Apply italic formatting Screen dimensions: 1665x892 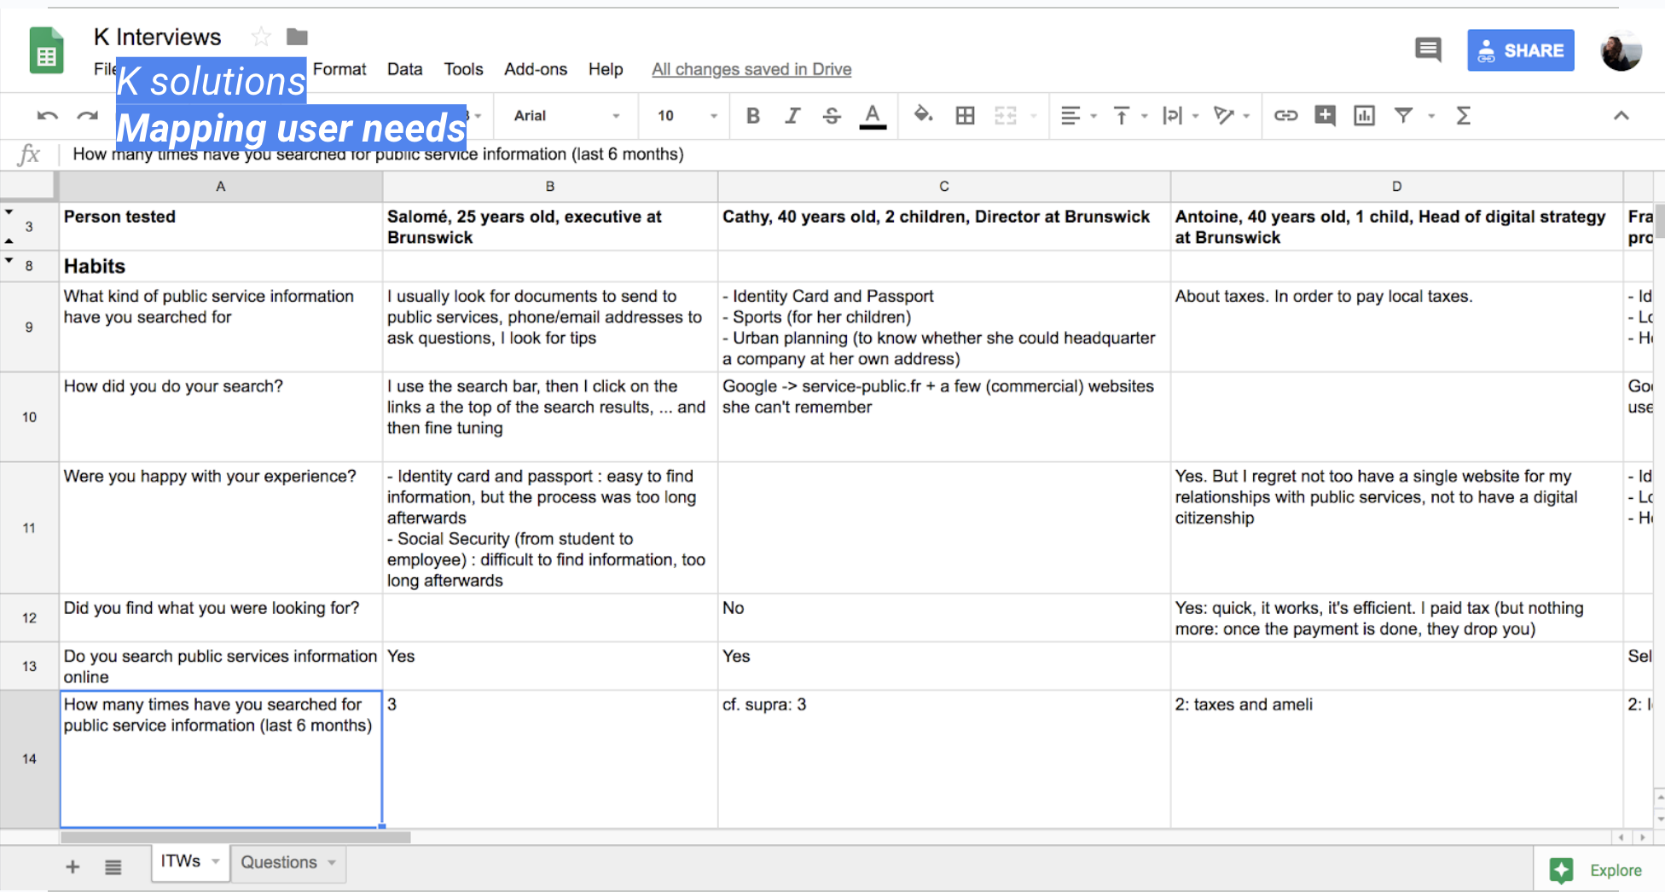792,116
